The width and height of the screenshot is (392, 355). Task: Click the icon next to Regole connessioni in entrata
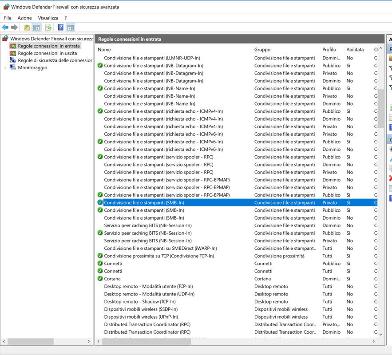click(x=13, y=46)
